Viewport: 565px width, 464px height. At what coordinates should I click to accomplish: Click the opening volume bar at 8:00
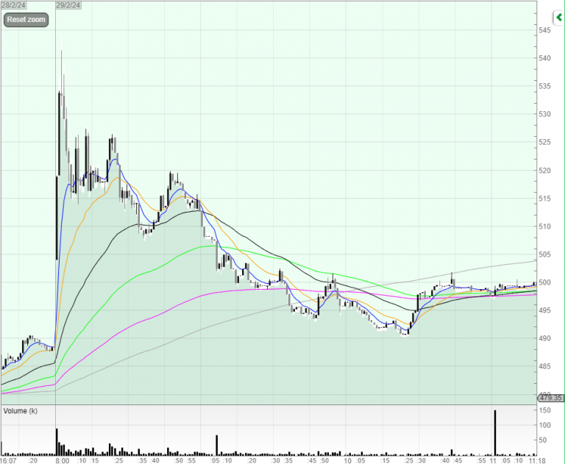pyautogui.click(x=57, y=441)
